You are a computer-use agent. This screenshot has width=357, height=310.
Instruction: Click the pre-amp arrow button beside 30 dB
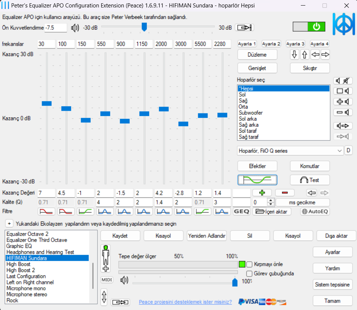244,28
